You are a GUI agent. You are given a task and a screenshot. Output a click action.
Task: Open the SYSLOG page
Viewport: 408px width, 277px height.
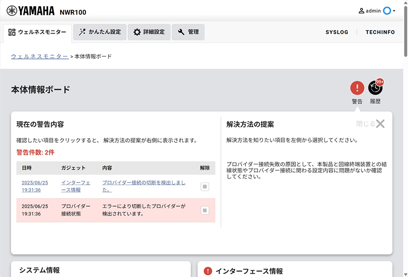[x=337, y=32]
